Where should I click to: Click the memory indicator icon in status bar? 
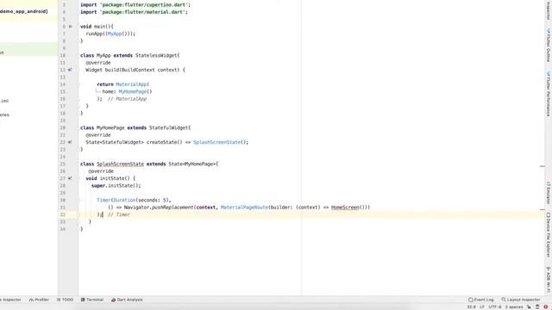(537, 307)
